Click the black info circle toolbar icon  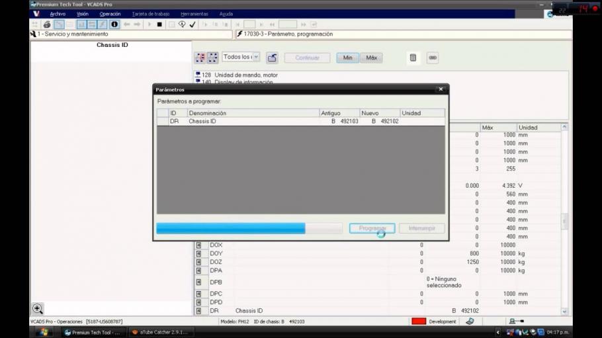tap(114, 24)
